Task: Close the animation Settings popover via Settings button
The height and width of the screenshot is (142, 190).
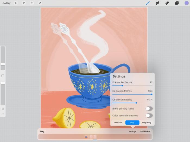Action: pyautogui.click(x=132, y=131)
